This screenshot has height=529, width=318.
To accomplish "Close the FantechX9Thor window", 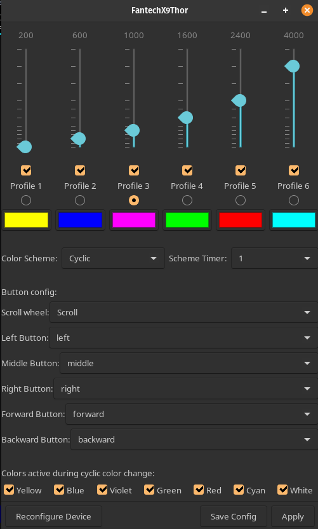I will [307, 10].
